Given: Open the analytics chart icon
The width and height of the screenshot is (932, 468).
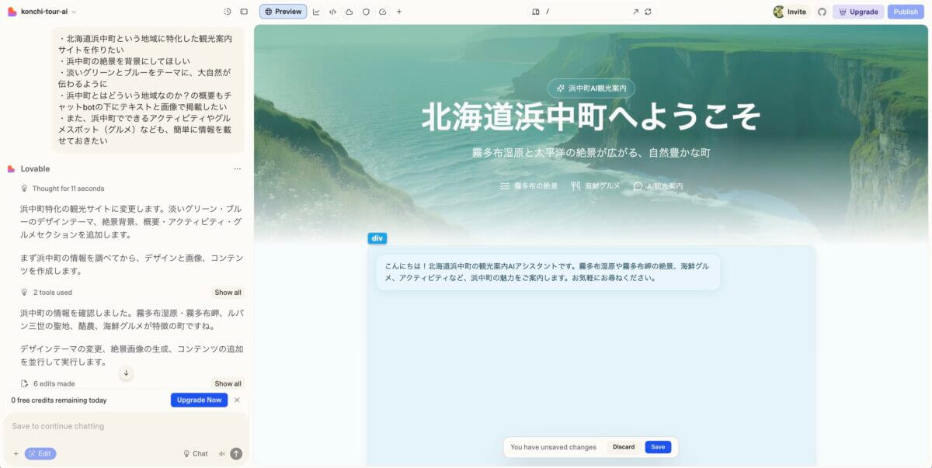Looking at the screenshot, I should pos(316,12).
